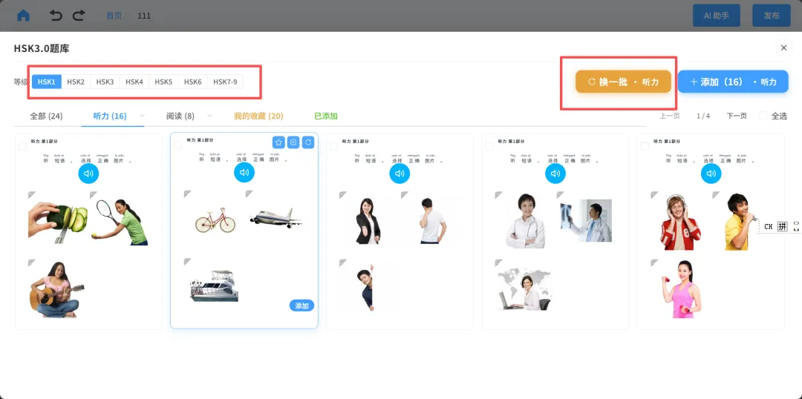Go to 上一页 previous page
Viewport: 802px width, 399px height.
tap(670, 116)
